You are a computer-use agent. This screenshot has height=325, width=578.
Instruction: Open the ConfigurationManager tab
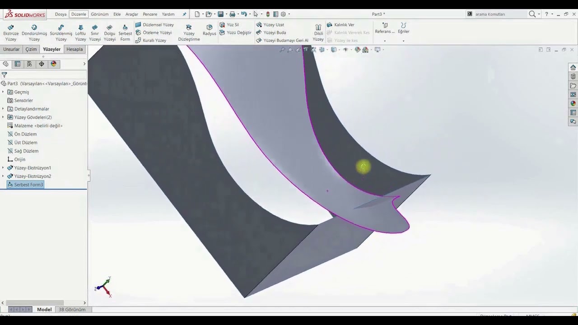pos(29,64)
